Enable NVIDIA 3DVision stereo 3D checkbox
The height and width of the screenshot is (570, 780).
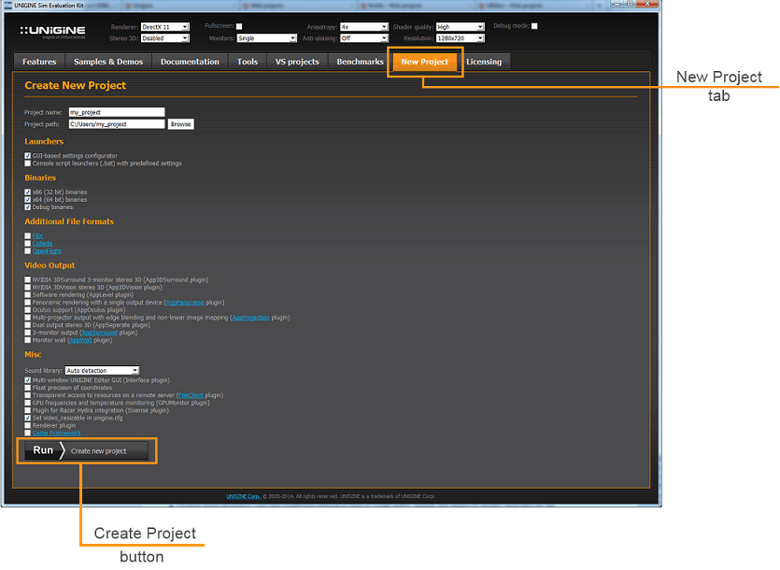coord(28,287)
